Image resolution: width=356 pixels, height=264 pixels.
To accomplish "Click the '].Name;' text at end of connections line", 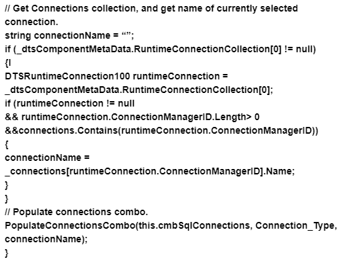I will point(277,171).
